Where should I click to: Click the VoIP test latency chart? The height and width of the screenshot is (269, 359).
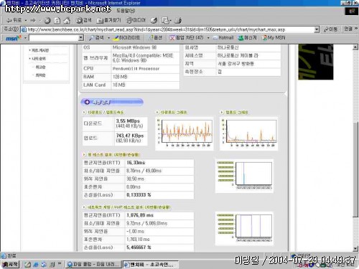[x=244, y=228]
